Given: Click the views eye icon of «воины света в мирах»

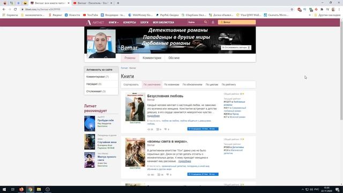Looking at the screenshot, I should click(149, 175).
